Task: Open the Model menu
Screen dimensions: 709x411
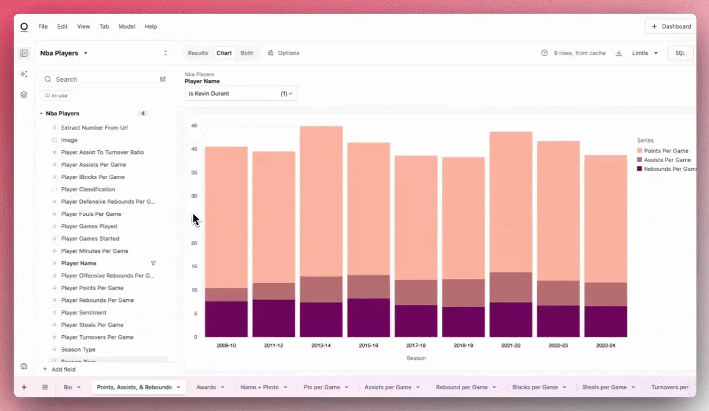Action: (x=127, y=26)
